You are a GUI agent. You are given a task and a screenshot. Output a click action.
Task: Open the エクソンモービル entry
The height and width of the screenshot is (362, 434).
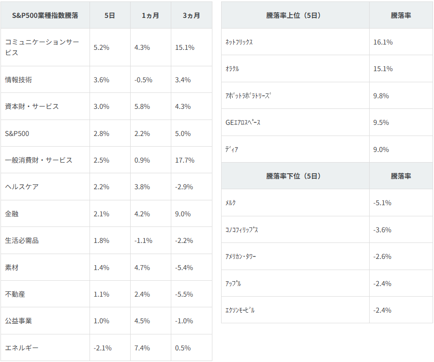pyautogui.click(x=240, y=310)
